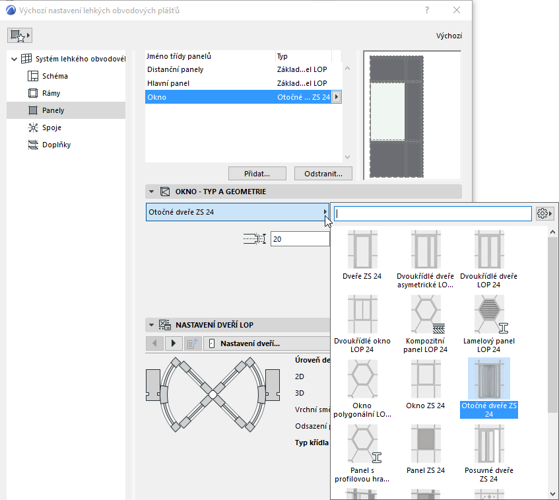Click the Jméno třídy panelů column header
The height and width of the screenshot is (500, 559).
coord(211,56)
